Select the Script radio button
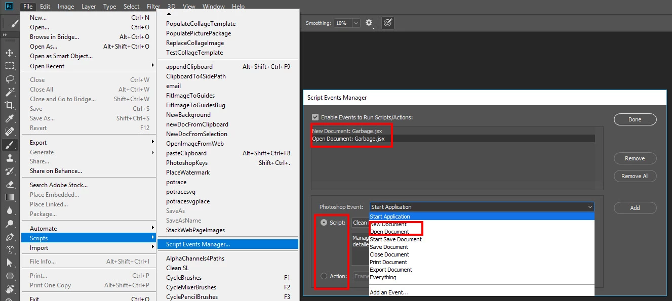The height and width of the screenshot is (301, 672). click(324, 223)
